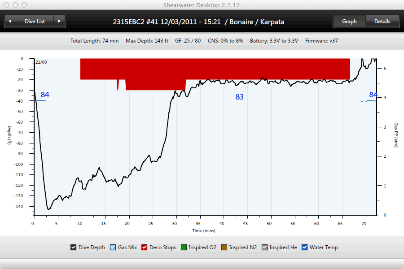404x269 pixels.
Task: Disable the Deco Stops checkbox
Action: tap(145, 247)
